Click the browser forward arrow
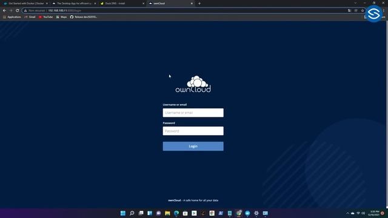388x218 pixels. (x=11, y=11)
